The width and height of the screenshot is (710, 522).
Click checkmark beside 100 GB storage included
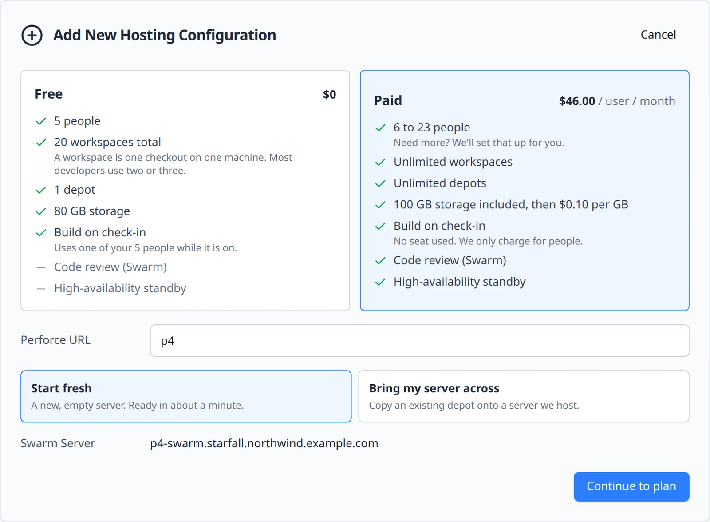380,205
